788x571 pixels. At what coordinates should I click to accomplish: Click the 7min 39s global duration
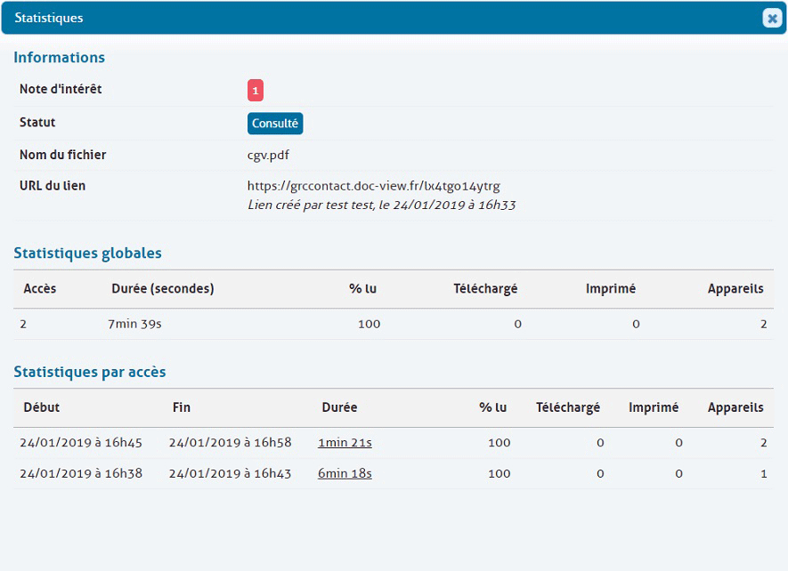tap(134, 324)
